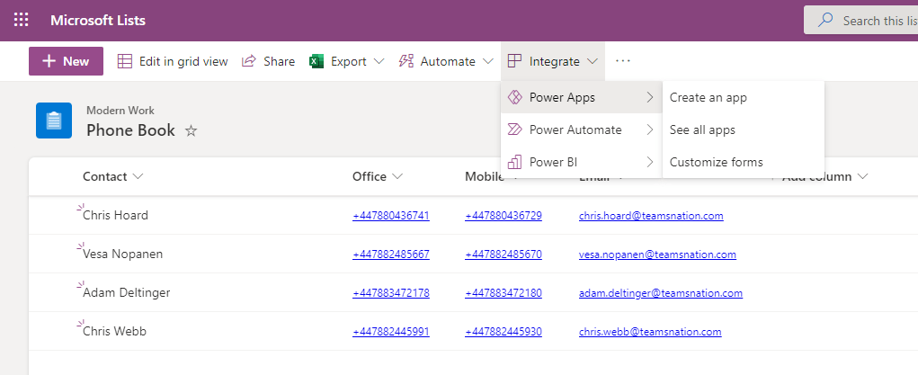Select Power Automate in Integrate menu
Image resolution: width=918 pixels, height=375 pixels.
click(x=575, y=129)
